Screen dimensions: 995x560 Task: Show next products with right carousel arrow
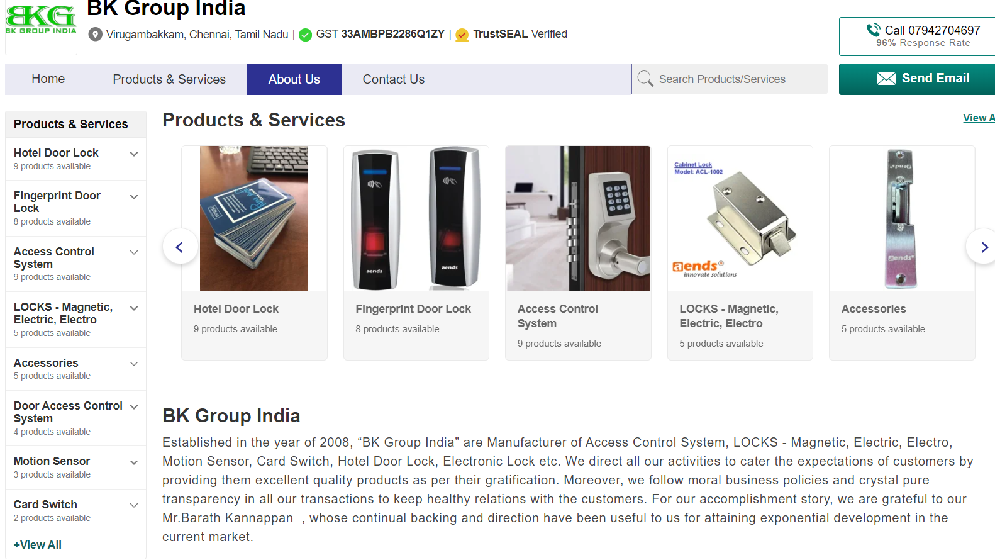point(982,247)
